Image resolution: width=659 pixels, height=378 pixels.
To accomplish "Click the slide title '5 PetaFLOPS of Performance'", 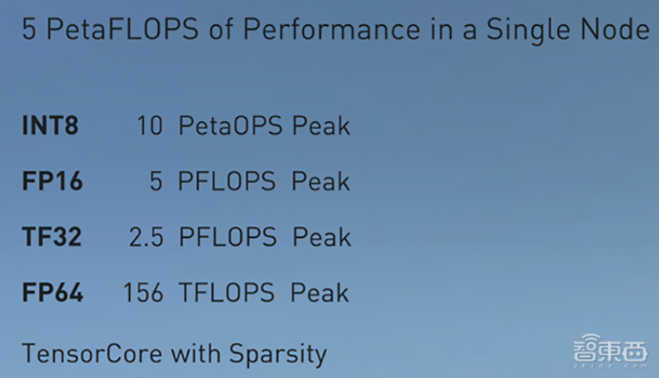I will click(x=221, y=29).
